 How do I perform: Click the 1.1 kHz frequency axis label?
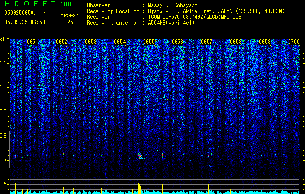click(4, 63)
